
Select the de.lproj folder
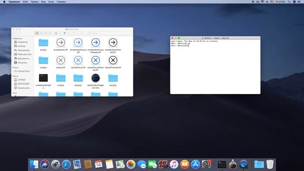coord(113,78)
